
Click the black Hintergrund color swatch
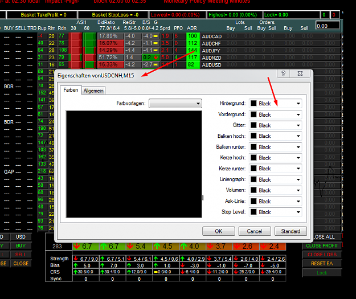pos(253,104)
